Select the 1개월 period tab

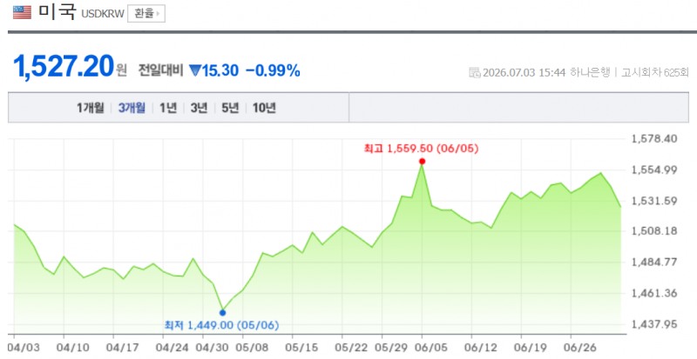coord(91,108)
